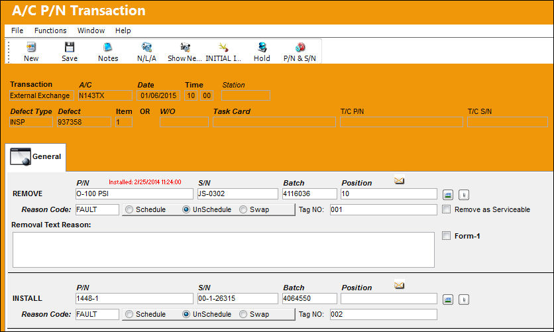This screenshot has height=332, width=554.
Task: Click the INSTALL S/N field 00-1-26315
Action: click(238, 298)
